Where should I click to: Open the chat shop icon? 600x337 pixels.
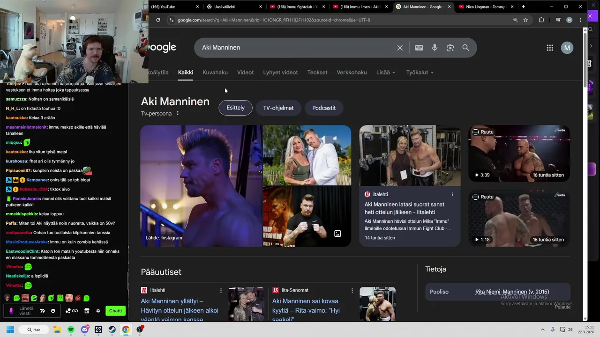(x=87, y=311)
